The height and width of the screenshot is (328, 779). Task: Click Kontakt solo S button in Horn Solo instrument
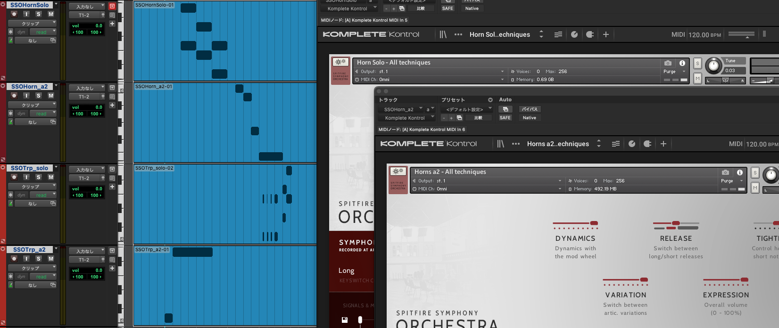(697, 64)
